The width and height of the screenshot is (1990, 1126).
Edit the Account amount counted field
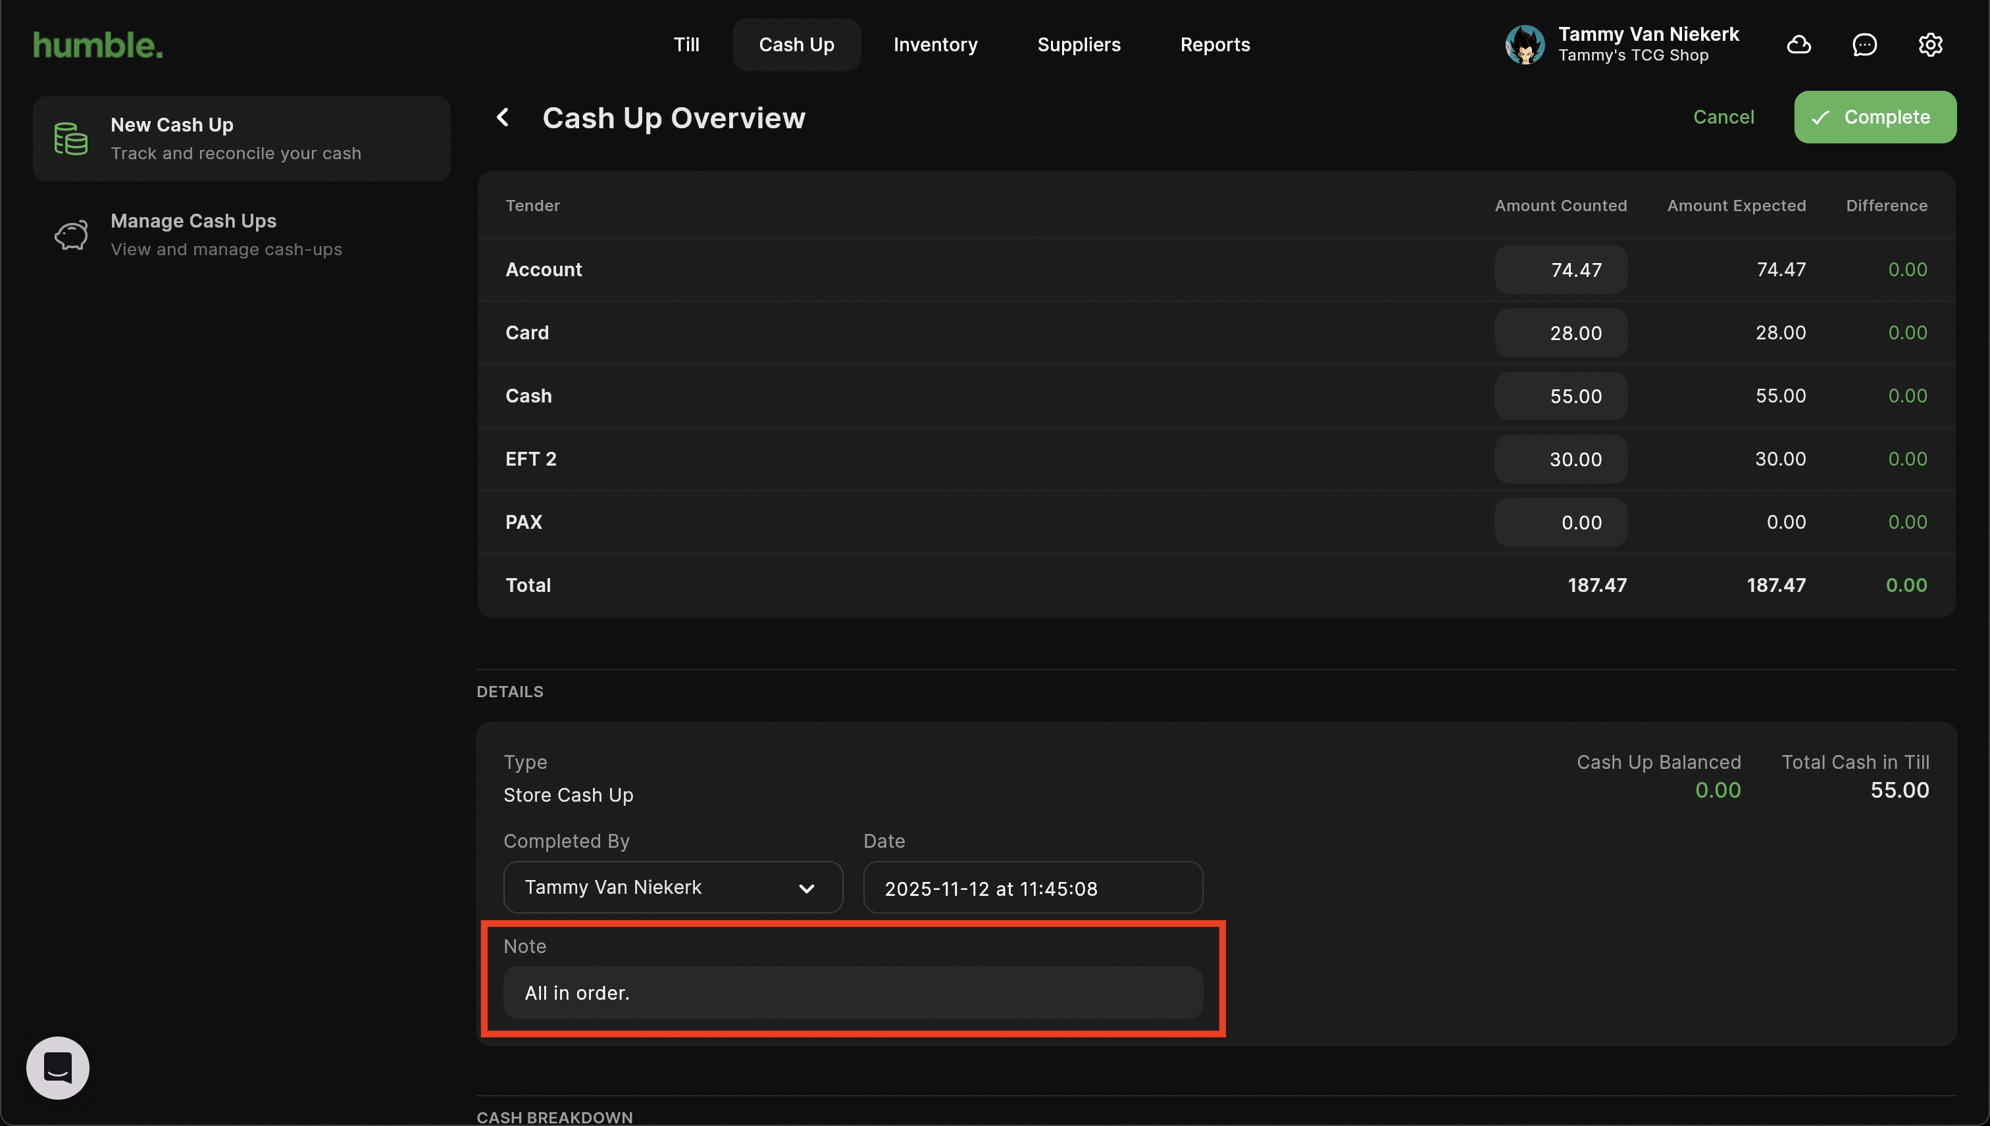tap(1560, 270)
